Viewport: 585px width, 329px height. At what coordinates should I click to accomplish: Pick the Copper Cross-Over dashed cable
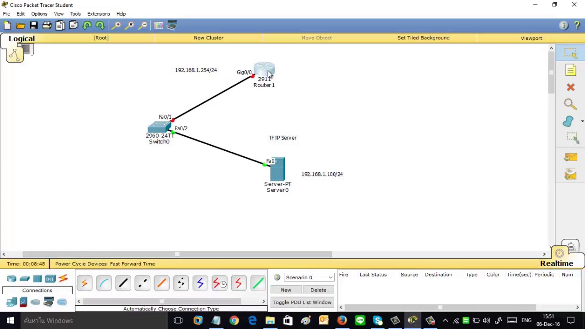click(142, 283)
